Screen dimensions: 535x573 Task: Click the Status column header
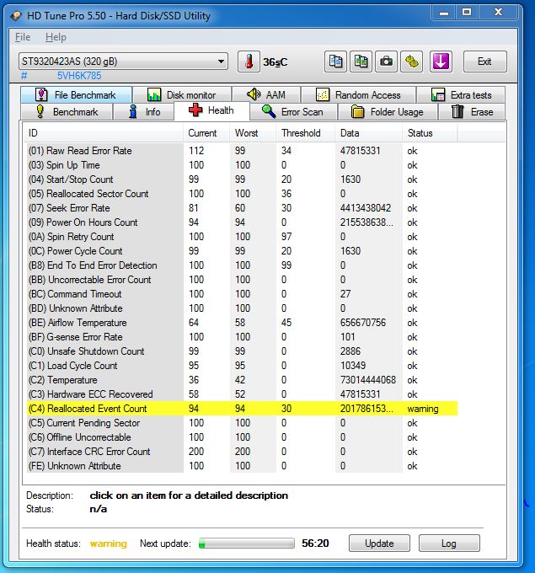pyautogui.click(x=430, y=133)
